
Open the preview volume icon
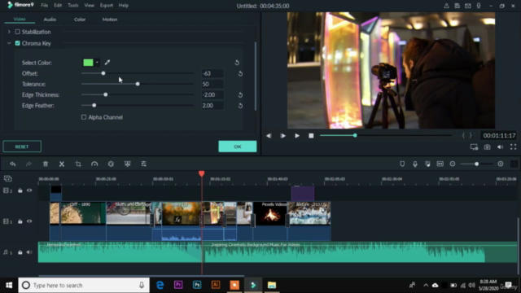point(500,146)
